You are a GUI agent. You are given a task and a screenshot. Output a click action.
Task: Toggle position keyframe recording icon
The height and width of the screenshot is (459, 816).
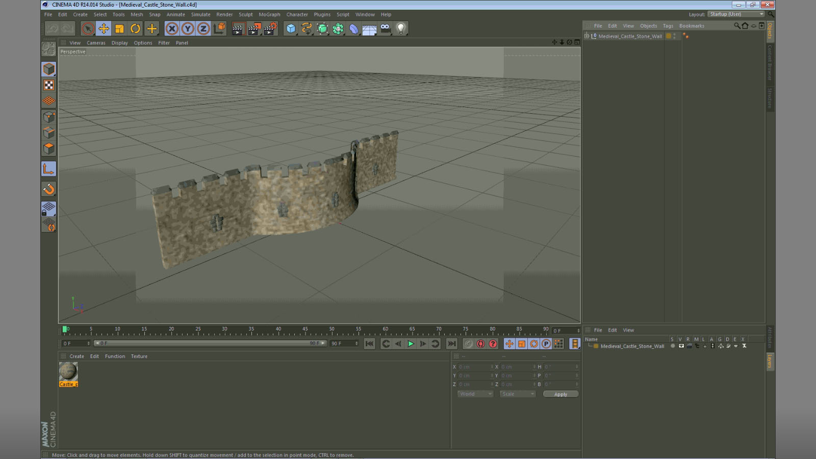click(509, 344)
